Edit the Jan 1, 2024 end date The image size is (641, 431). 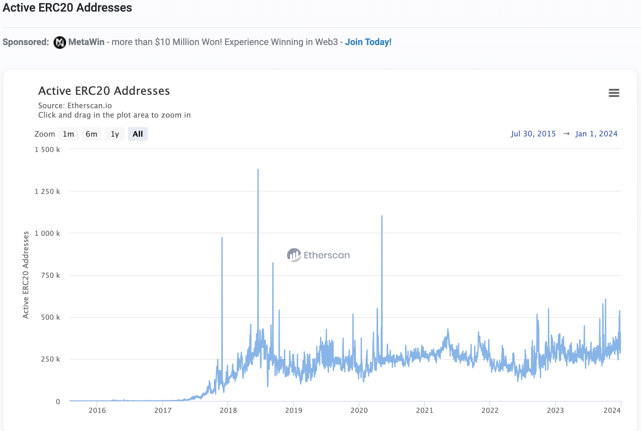pos(596,134)
